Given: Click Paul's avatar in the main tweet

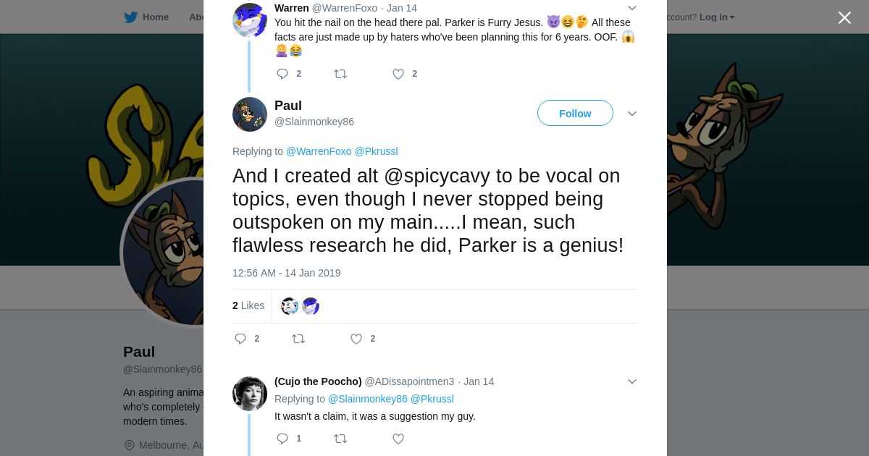Looking at the screenshot, I should [x=250, y=114].
